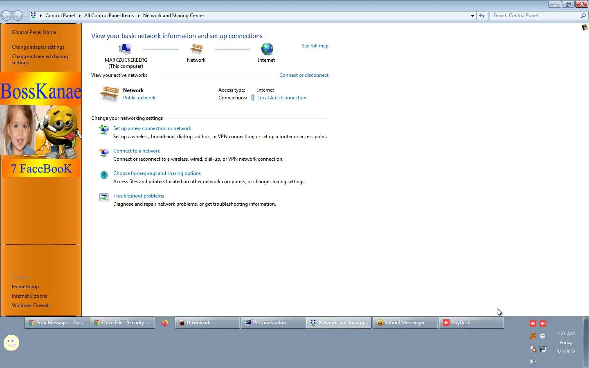Expand the arrow after All Control Panel Items

click(x=138, y=16)
